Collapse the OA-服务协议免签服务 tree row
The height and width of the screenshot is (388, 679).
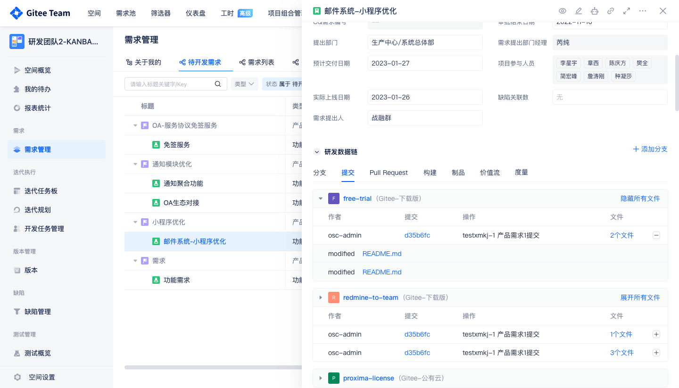[x=135, y=125]
